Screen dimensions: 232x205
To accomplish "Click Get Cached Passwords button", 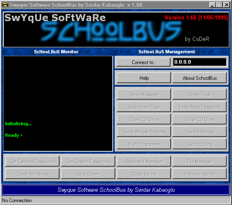I will 32,161.
